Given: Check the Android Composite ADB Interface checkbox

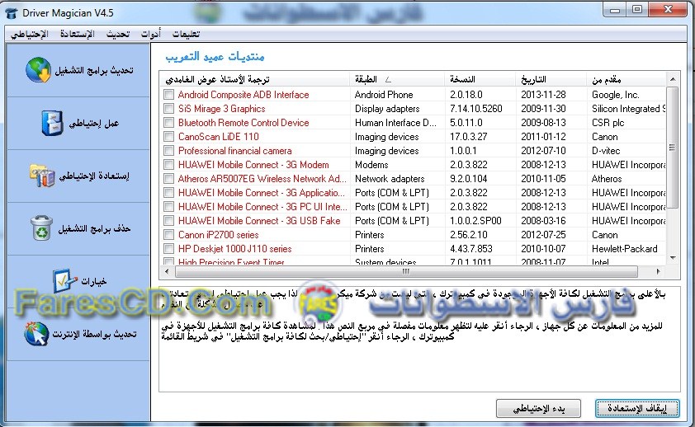Looking at the screenshot, I should pos(168,95).
